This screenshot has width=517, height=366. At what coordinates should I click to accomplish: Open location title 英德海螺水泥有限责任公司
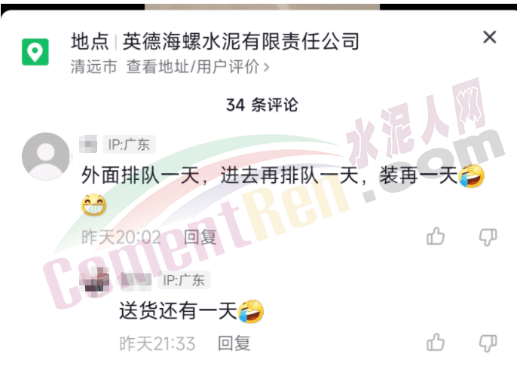[x=240, y=41]
